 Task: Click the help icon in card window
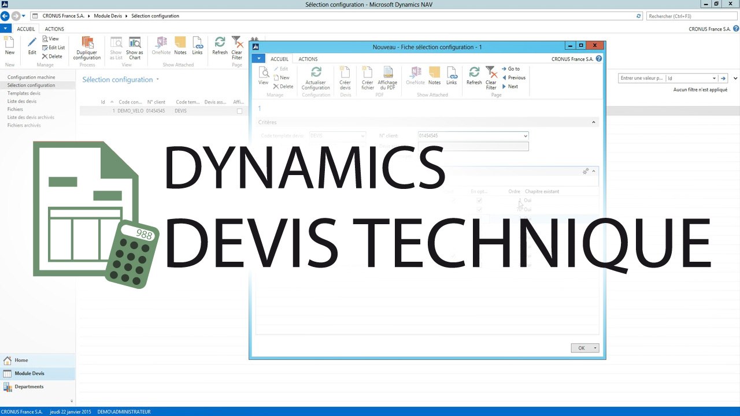(599, 59)
